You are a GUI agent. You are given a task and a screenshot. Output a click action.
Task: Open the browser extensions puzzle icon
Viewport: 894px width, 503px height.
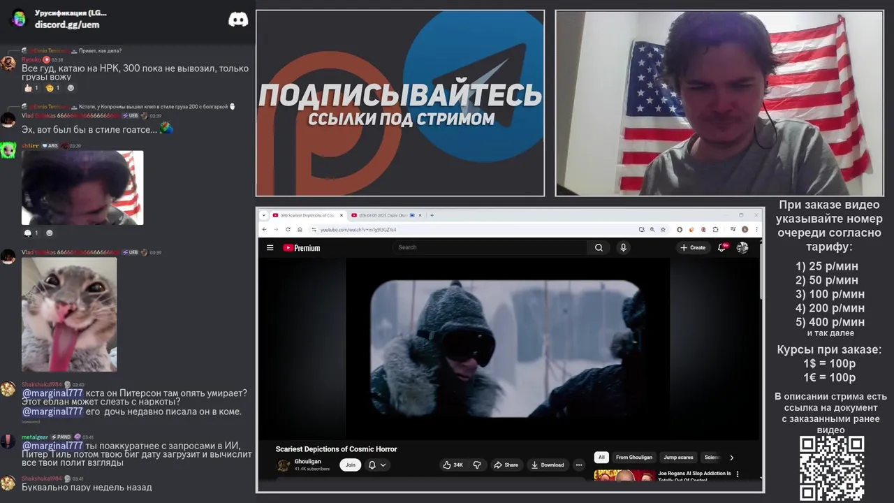[x=715, y=229]
